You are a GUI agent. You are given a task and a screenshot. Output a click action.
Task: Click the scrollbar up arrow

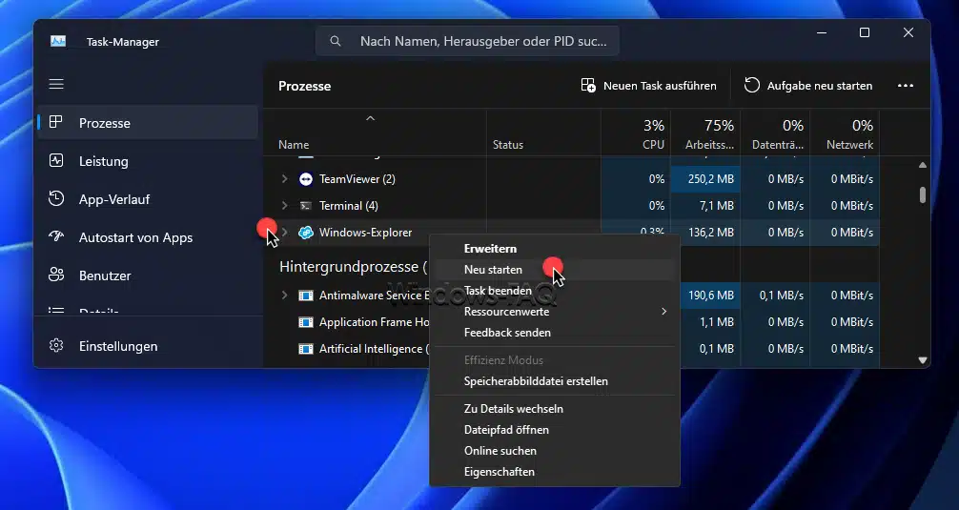tap(923, 165)
